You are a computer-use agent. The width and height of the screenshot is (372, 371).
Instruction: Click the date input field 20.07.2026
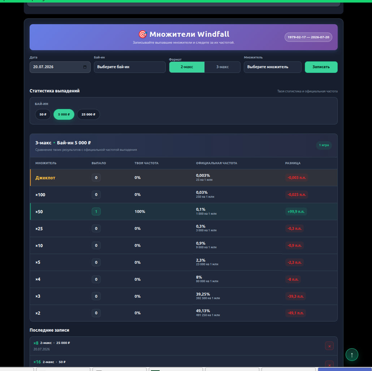60,67
